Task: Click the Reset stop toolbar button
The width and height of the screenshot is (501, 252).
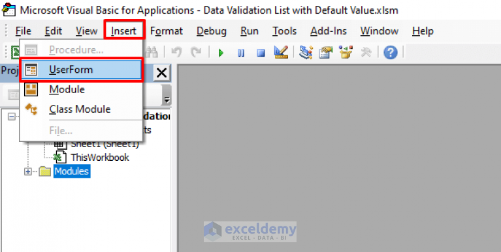Action: coord(261,53)
